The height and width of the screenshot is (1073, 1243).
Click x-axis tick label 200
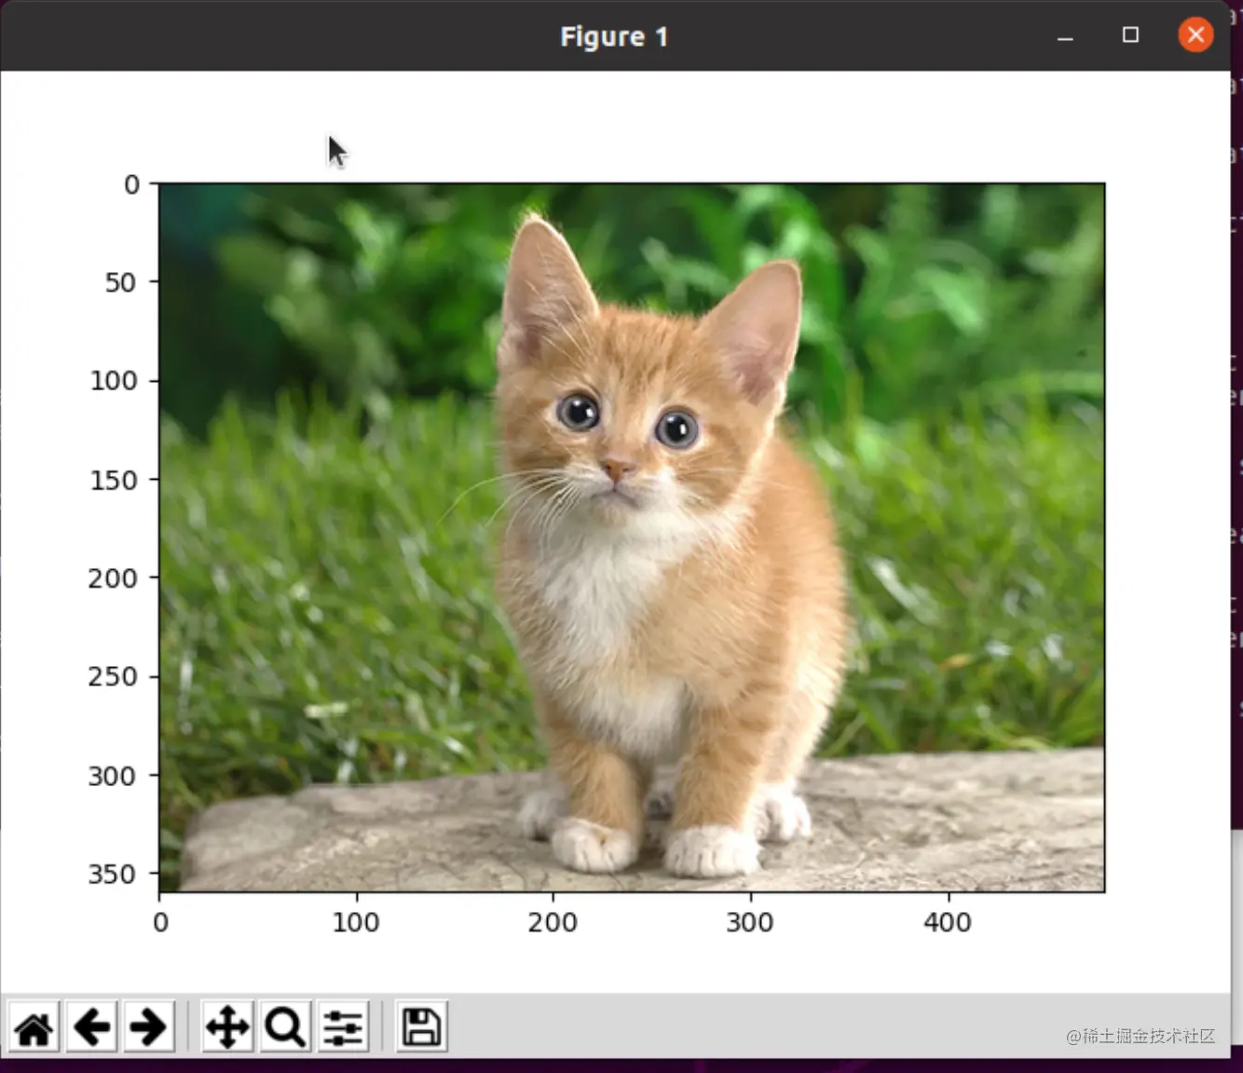point(553,922)
